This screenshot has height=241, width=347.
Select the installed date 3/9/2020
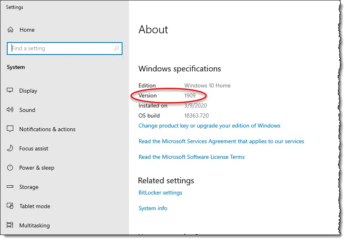pos(196,105)
